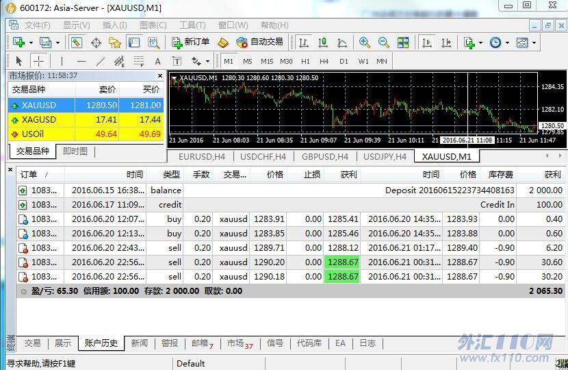This screenshot has width=568, height=370.
Task: Switch timeframe to M5
Action: click(x=248, y=61)
